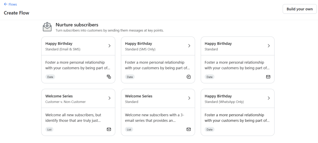
Task: Select the Happy Birthday Standard card title
Action: tap(218, 44)
